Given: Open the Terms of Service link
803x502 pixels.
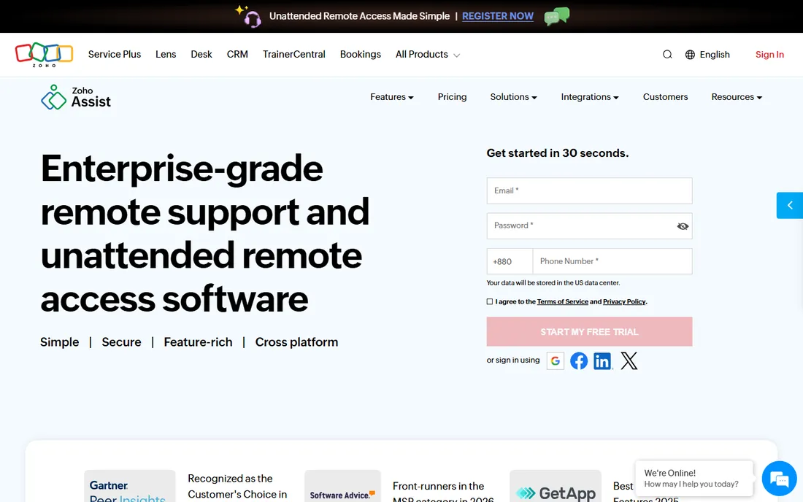Looking at the screenshot, I should click(x=562, y=301).
